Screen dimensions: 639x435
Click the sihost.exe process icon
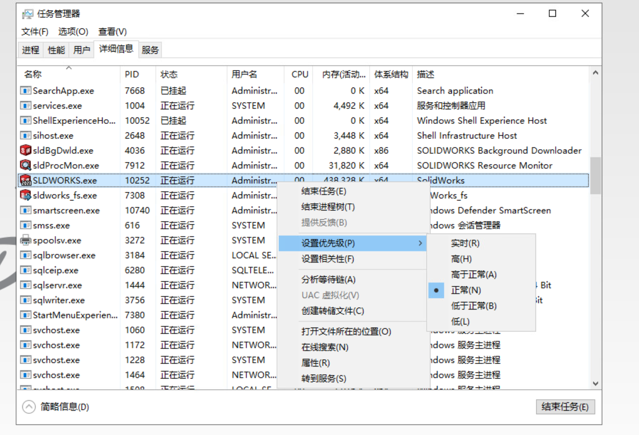[26, 135]
